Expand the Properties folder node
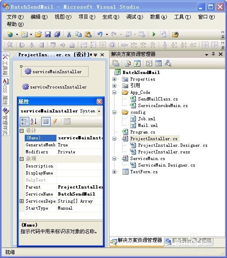This screenshot has height=258, width=227. 114,79
